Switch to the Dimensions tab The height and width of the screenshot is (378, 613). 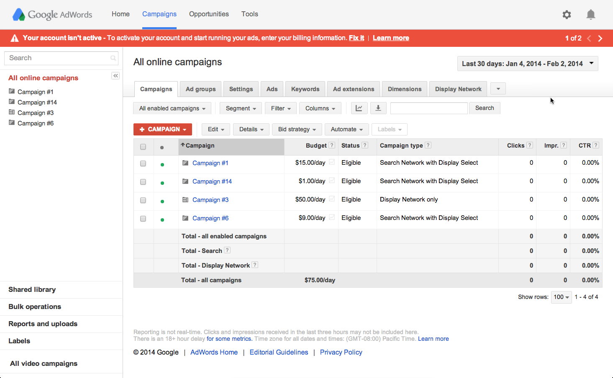pyautogui.click(x=405, y=89)
